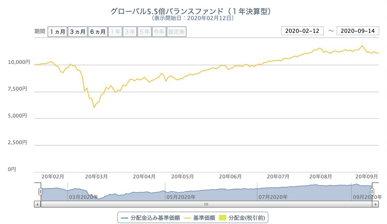Select the 6ヵ月 period button
Screen dimensions: 387x224
(97, 31)
